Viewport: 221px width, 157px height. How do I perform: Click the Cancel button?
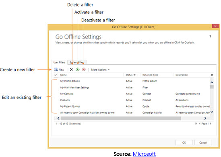point(203,143)
